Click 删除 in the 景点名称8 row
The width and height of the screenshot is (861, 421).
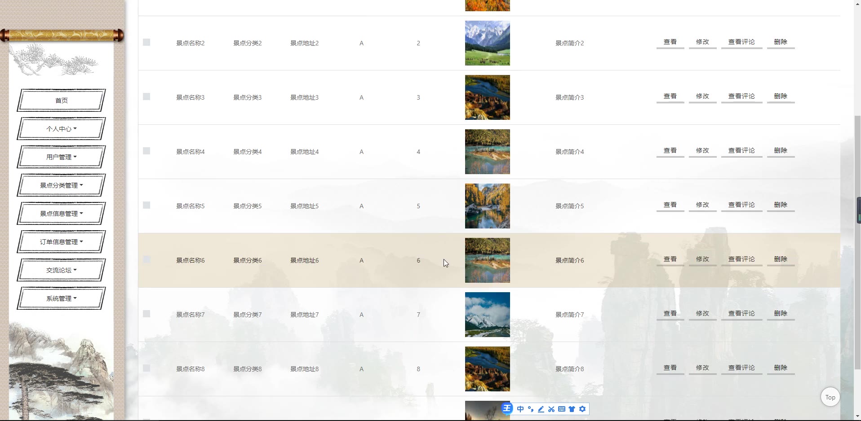781,368
